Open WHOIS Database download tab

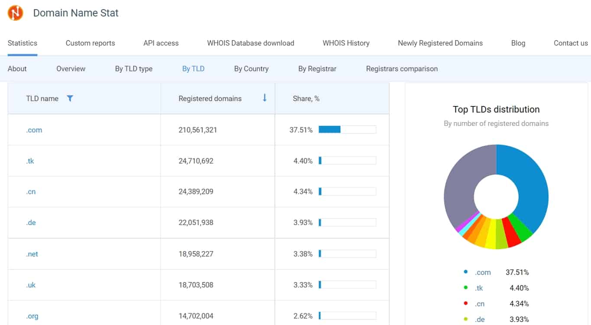pyautogui.click(x=250, y=43)
